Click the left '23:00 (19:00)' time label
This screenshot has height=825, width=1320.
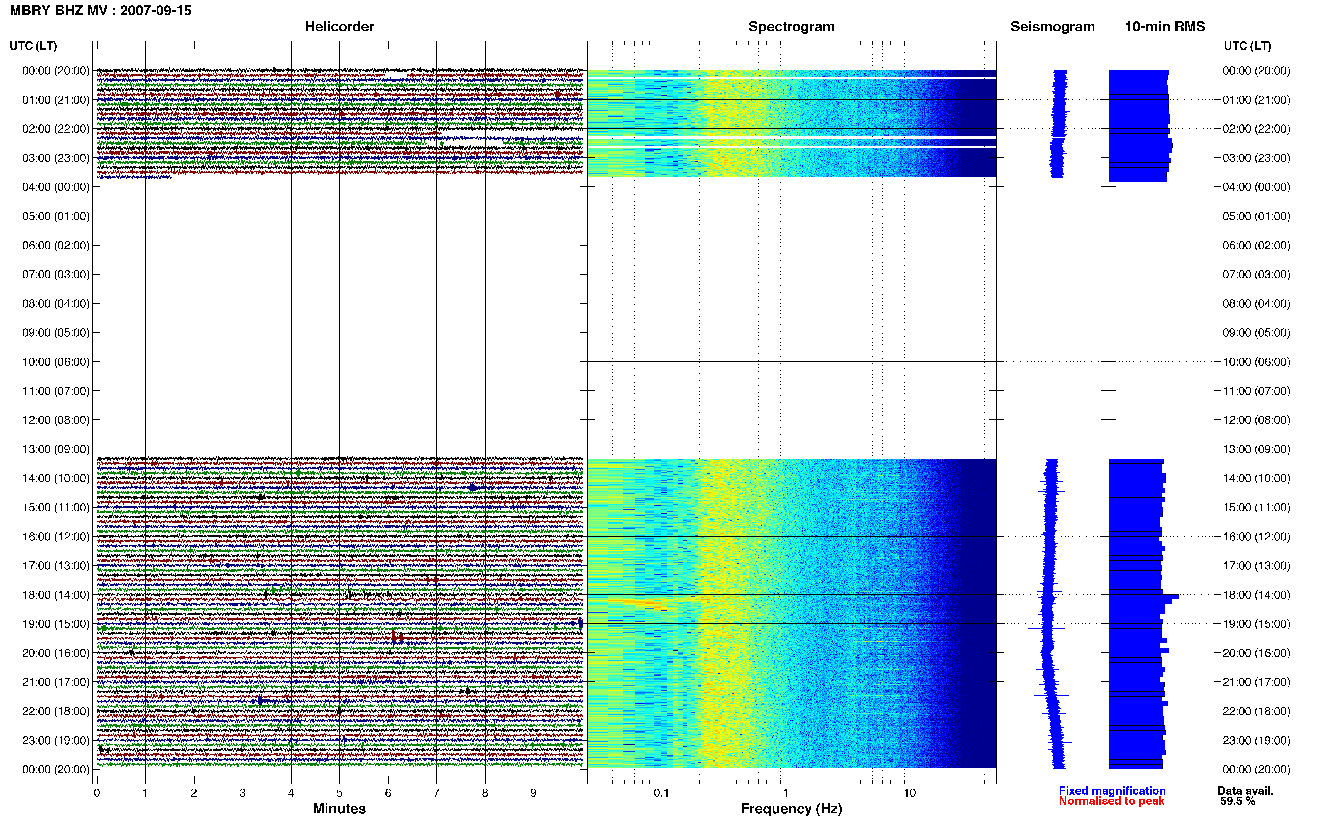click(x=56, y=740)
